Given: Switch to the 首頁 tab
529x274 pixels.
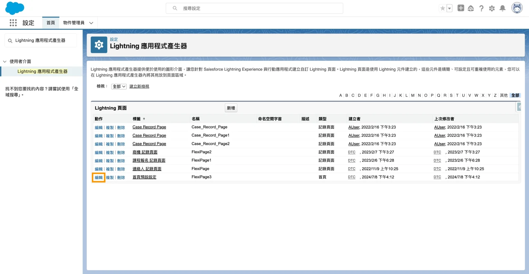Looking at the screenshot, I should (51, 23).
